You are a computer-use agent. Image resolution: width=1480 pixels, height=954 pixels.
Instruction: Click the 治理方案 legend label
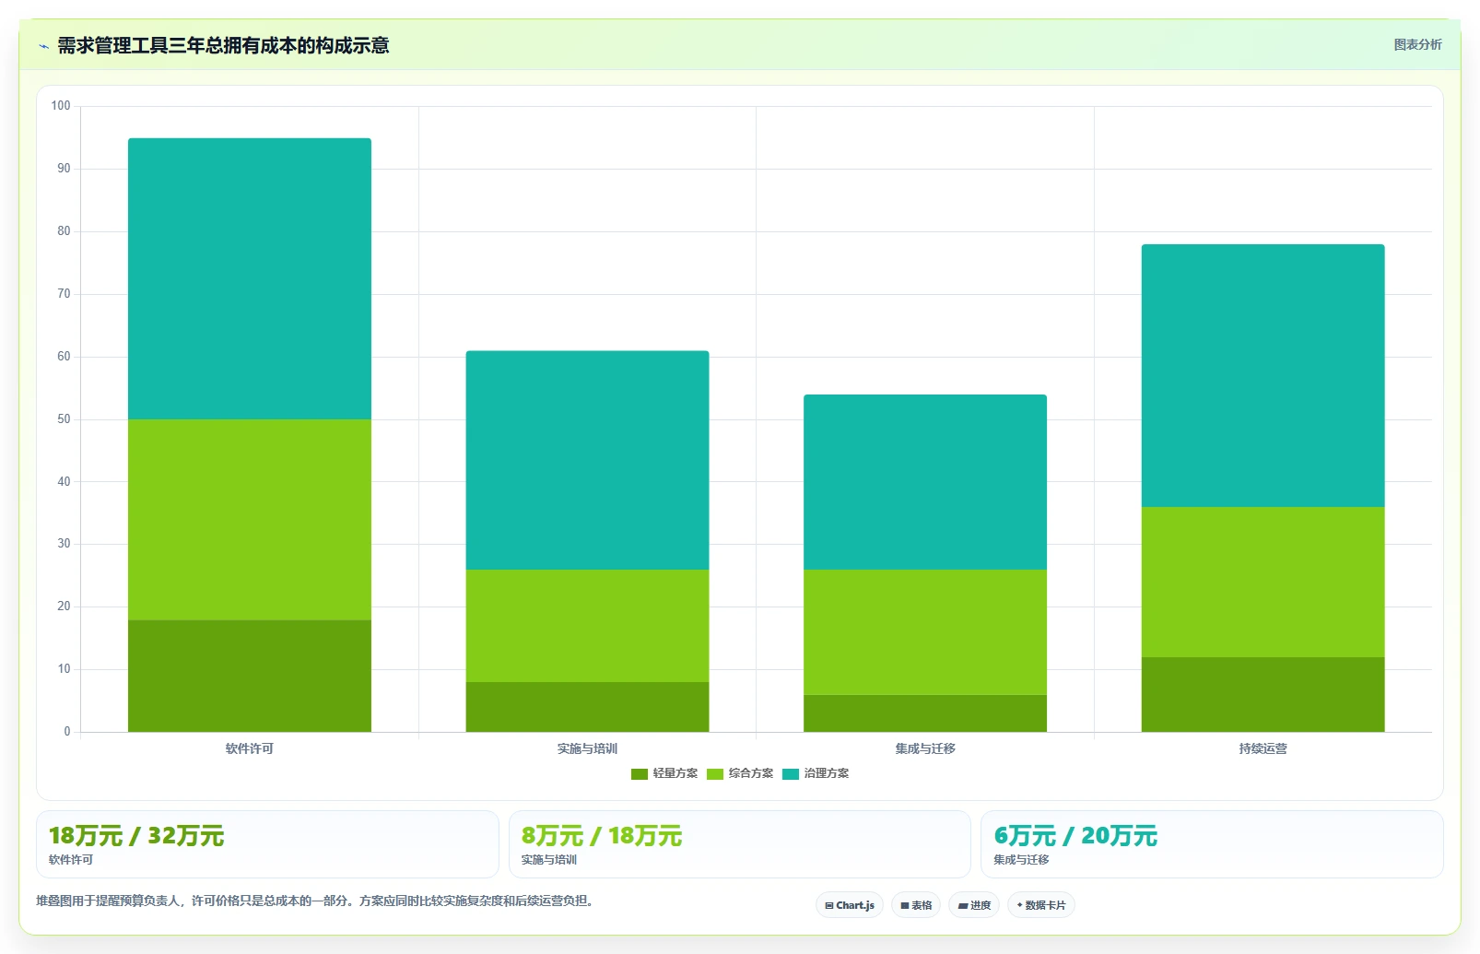tap(827, 774)
